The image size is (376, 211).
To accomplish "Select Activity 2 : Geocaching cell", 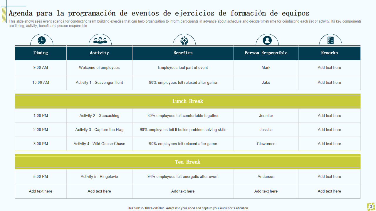I will (x=99, y=116).
